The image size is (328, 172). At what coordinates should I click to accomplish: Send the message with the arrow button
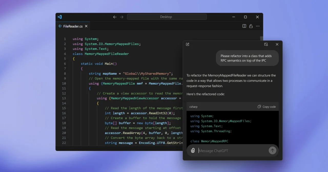coord(272,150)
